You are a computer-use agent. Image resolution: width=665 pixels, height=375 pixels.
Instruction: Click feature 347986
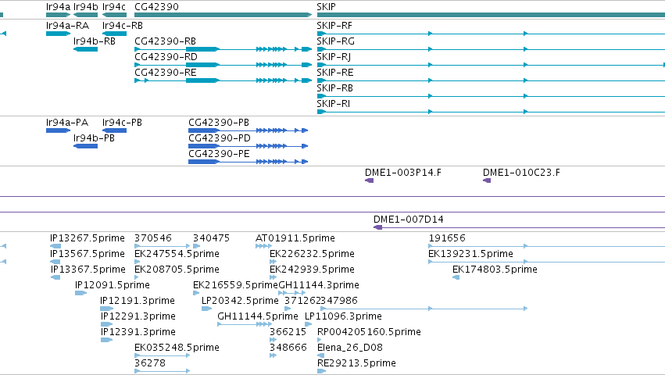[424, 309]
